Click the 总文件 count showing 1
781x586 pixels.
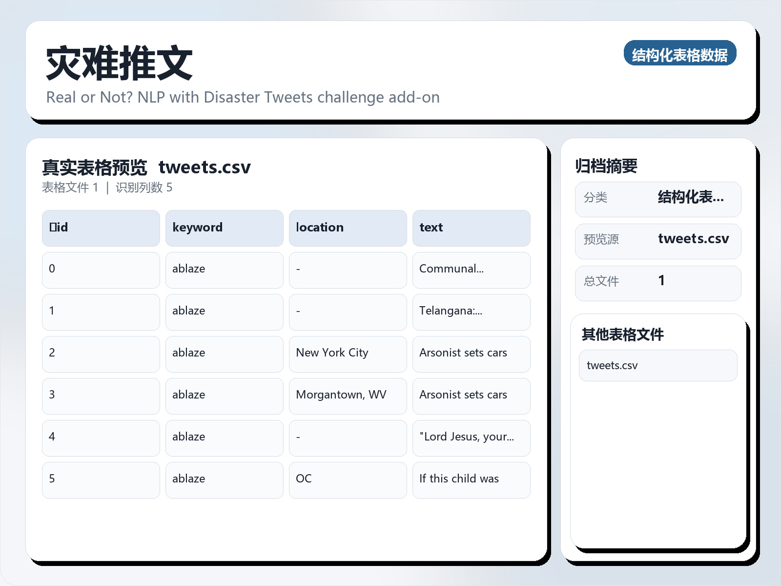[658, 282]
